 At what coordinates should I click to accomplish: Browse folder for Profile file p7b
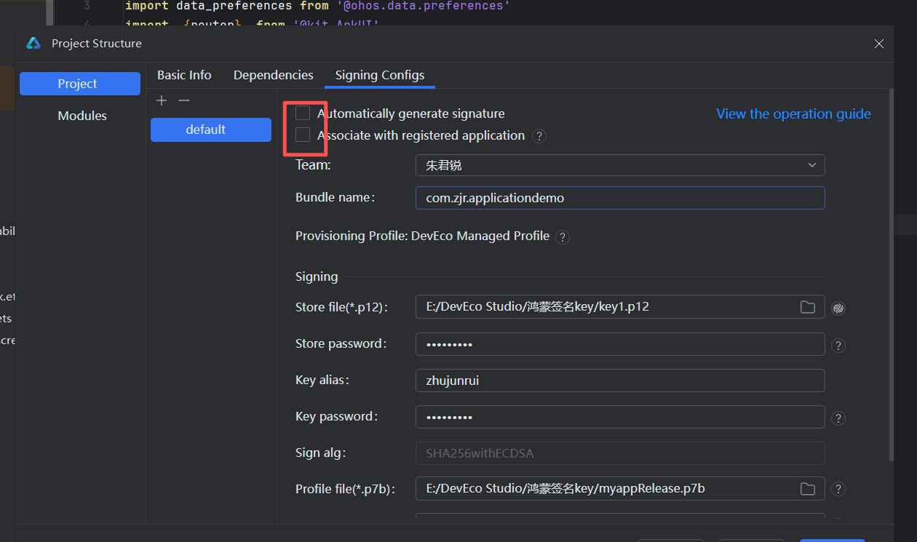(x=808, y=489)
